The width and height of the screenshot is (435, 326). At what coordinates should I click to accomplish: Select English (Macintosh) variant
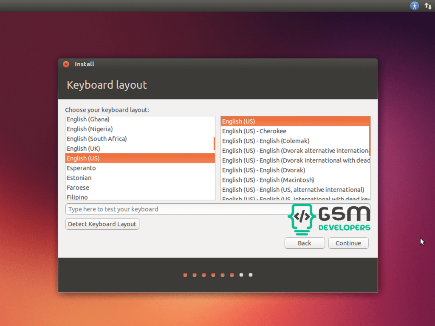[x=268, y=180]
